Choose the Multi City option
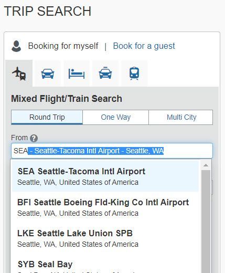This screenshot has height=273, width=225. (x=181, y=117)
